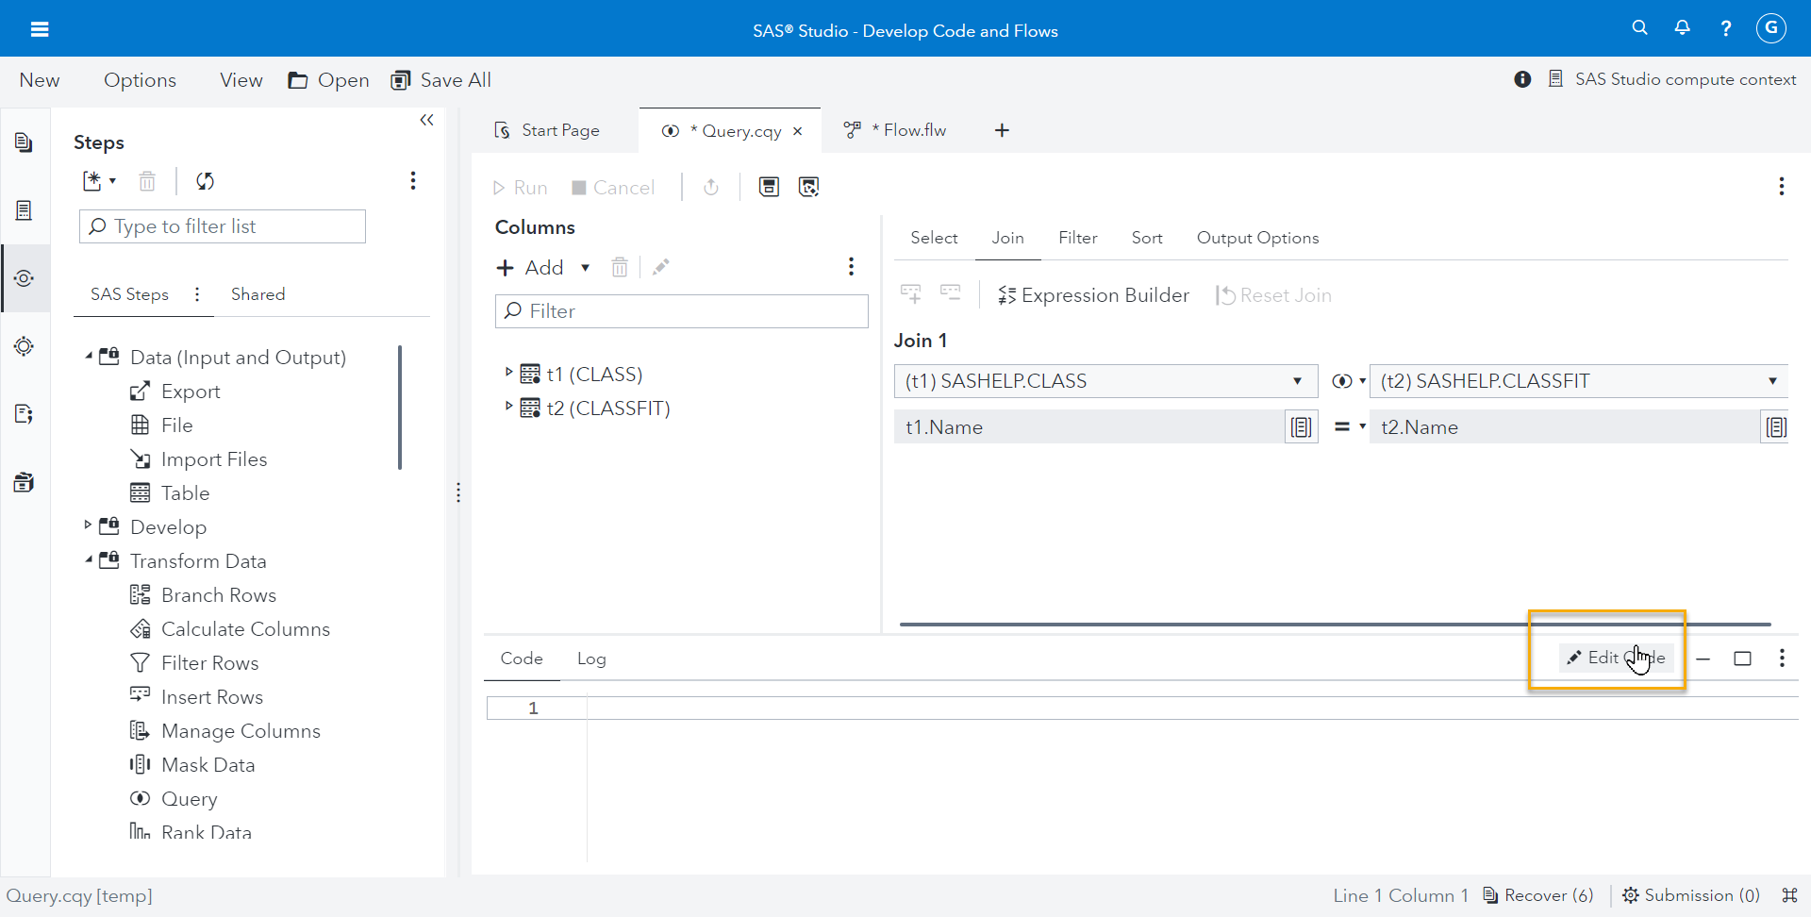
Task: Click the Edit Code button
Action: 1614,658
